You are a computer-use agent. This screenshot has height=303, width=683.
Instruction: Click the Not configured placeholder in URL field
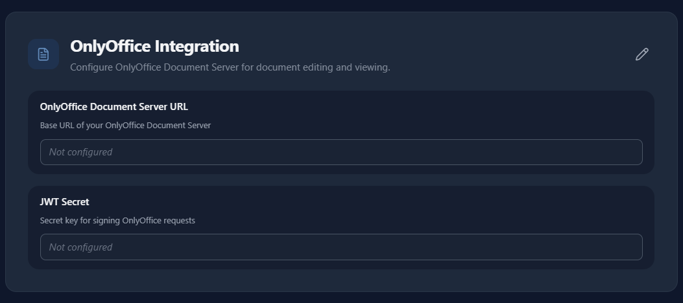80,152
